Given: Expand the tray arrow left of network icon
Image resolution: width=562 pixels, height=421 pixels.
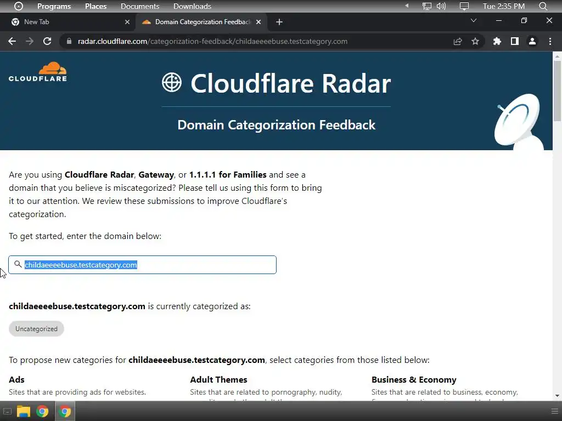Looking at the screenshot, I should (407, 5).
